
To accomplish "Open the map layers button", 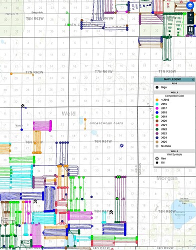I will point(189,5).
